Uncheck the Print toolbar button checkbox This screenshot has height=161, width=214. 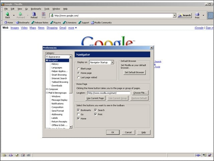point(95,114)
